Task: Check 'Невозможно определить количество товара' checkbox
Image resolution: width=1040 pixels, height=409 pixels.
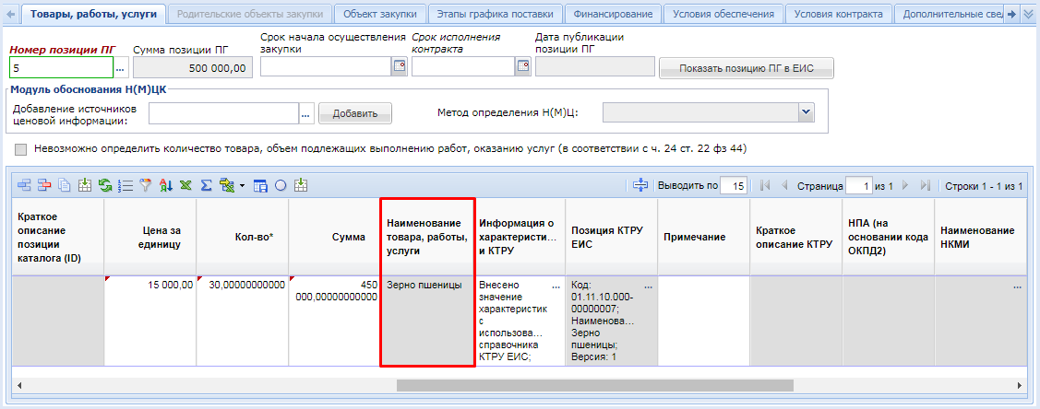Action: pos(21,148)
